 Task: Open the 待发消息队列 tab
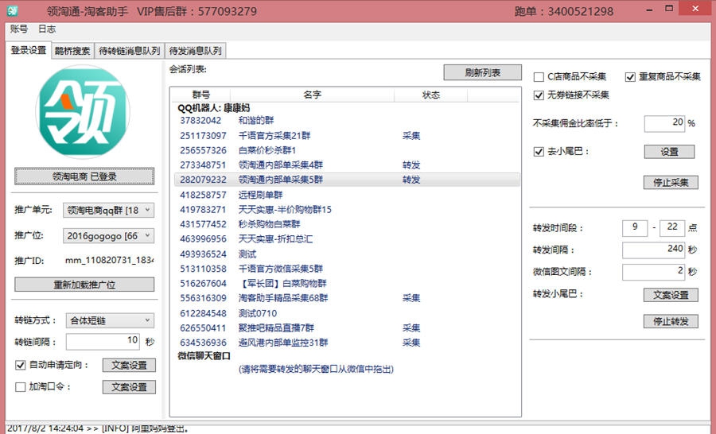pyautogui.click(x=195, y=51)
